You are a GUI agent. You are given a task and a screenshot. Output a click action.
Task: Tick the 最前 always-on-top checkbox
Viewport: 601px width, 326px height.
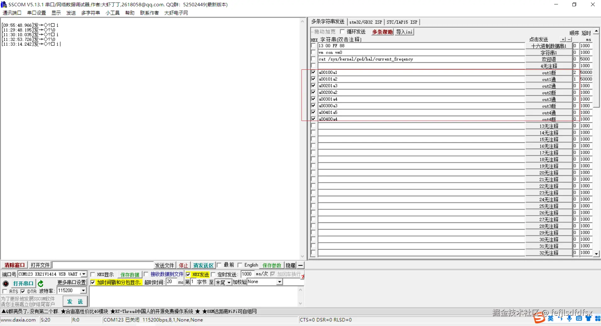pyautogui.click(x=219, y=265)
